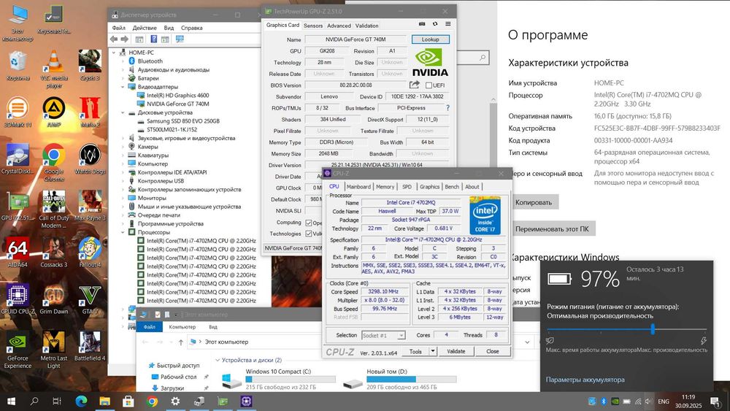The height and width of the screenshot is (411, 730).
Task: Select the Samsung SSD 850 EVO 250GB entry
Action: [x=183, y=121]
